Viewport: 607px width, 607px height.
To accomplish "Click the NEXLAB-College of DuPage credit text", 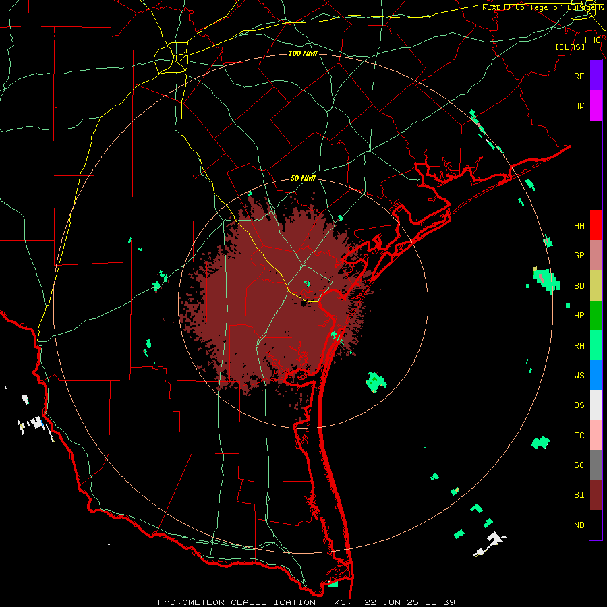I will 542,7.
